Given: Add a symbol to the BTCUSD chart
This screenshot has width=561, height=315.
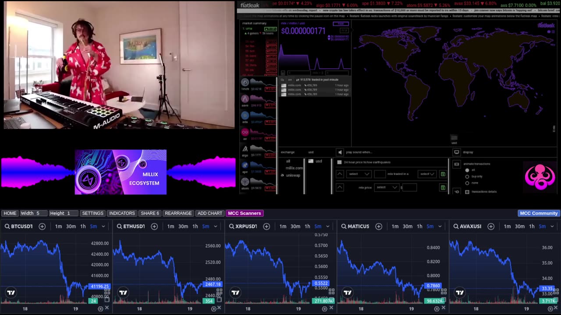Looking at the screenshot, I should click(42, 226).
